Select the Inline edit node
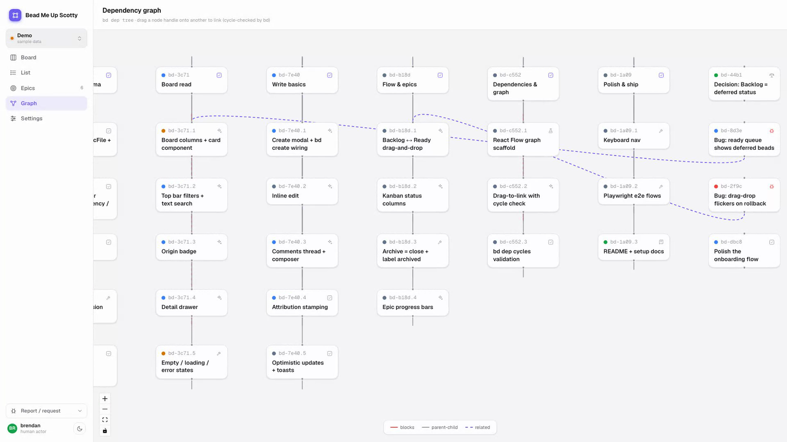This screenshot has width=787, height=442. pyautogui.click(x=302, y=192)
